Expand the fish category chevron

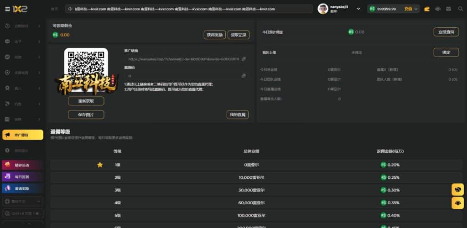tap(39, 104)
